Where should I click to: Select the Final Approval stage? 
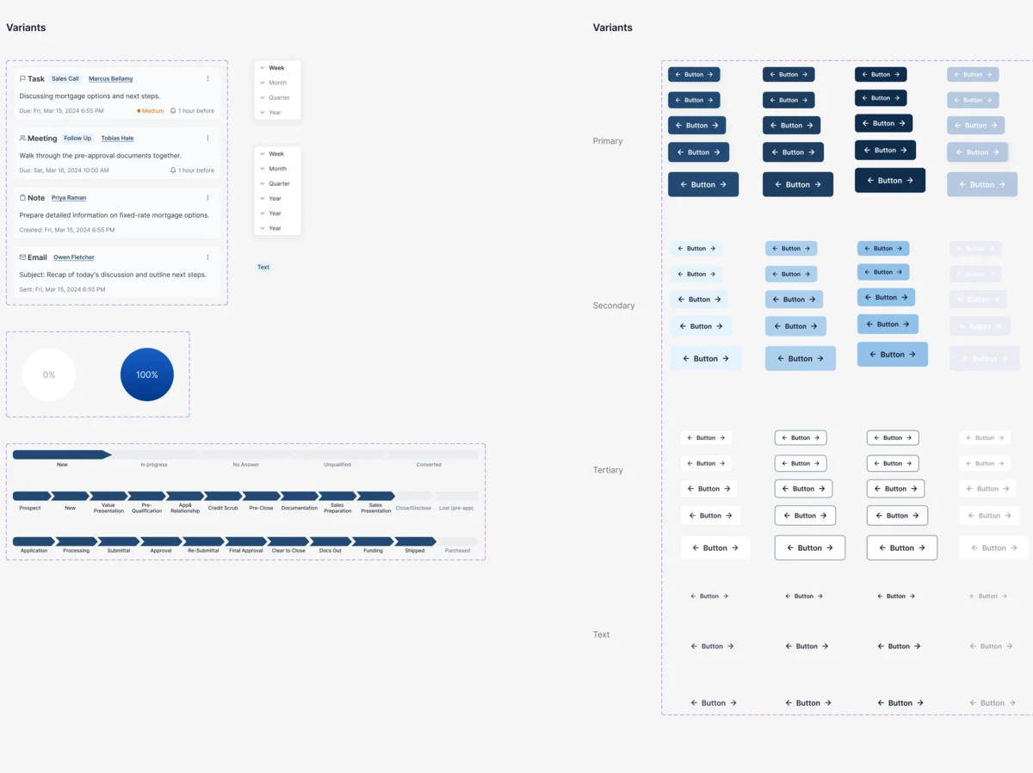[x=246, y=541]
